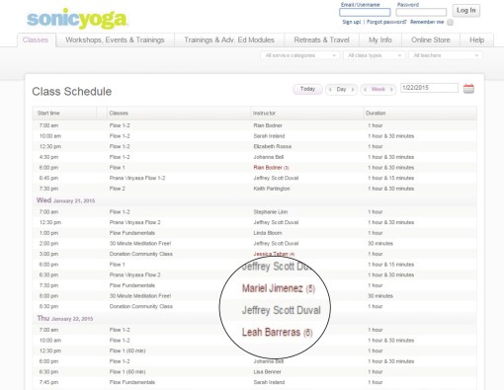504x390 pixels.
Task: Focus the Password input field
Action: pos(421,13)
